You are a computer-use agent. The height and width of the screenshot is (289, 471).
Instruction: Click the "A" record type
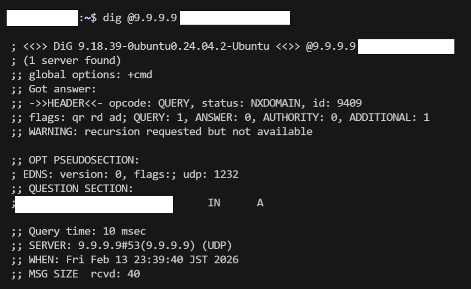click(x=260, y=203)
